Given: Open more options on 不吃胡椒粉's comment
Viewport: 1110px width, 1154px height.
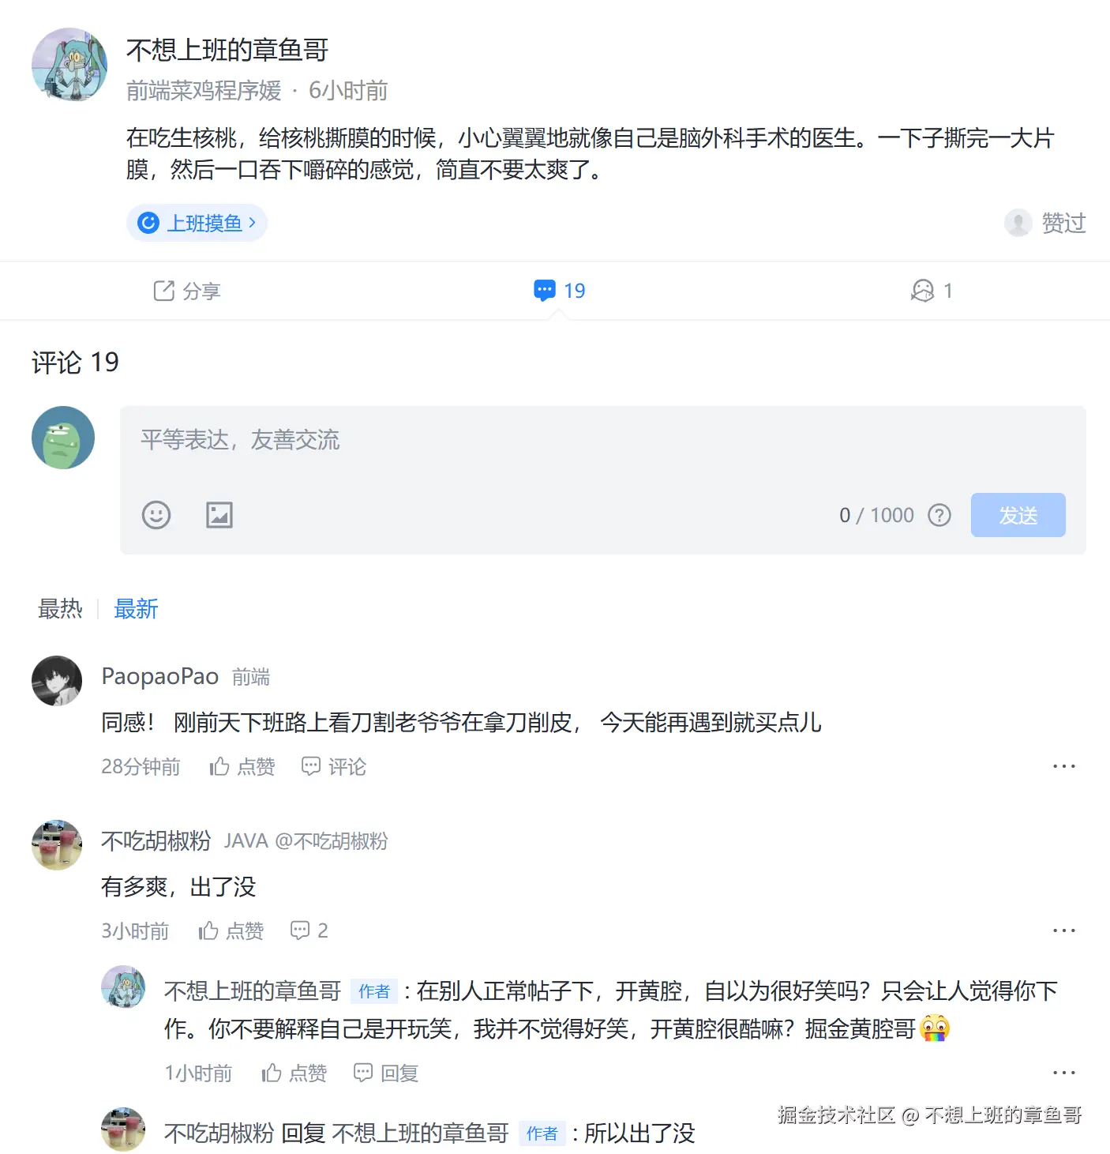Looking at the screenshot, I should pyautogui.click(x=1063, y=930).
